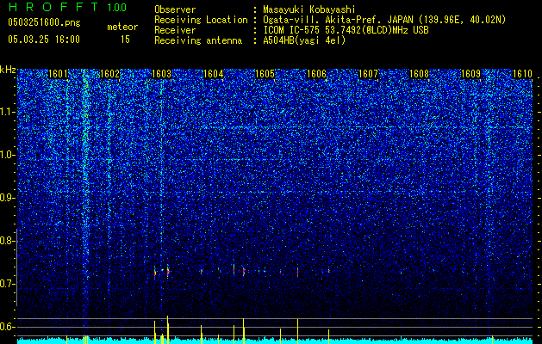This screenshot has width=542, height=344.
Task: Click the 1605 time marker
Action: pyautogui.click(x=265, y=74)
